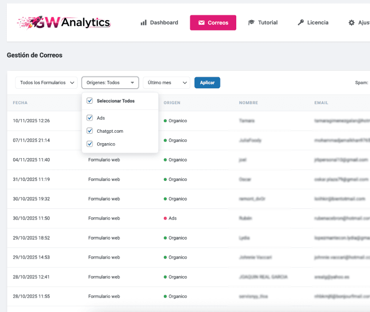Click the date 07/11/2025 21:14
The height and width of the screenshot is (312, 370).
pos(31,140)
